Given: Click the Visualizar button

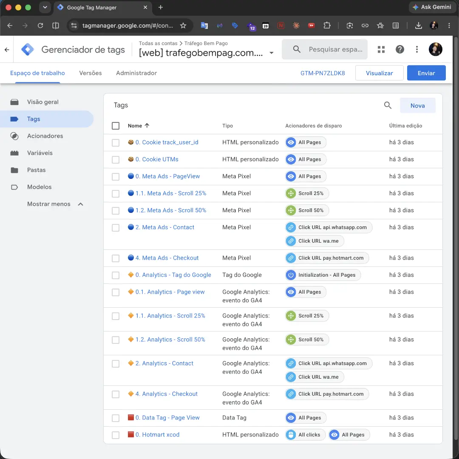Looking at the screenshot, I should pos(379,73).
